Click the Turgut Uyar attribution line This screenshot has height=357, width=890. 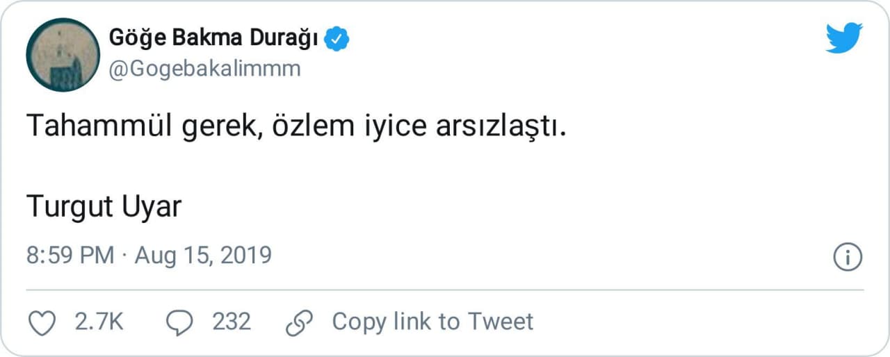[104, 206]
